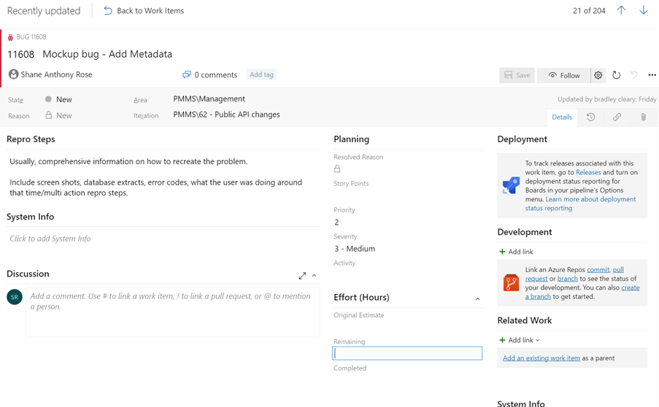Click into the discussion comment box
This screenshot has width=659, height=407.
(x=173, y=311)
